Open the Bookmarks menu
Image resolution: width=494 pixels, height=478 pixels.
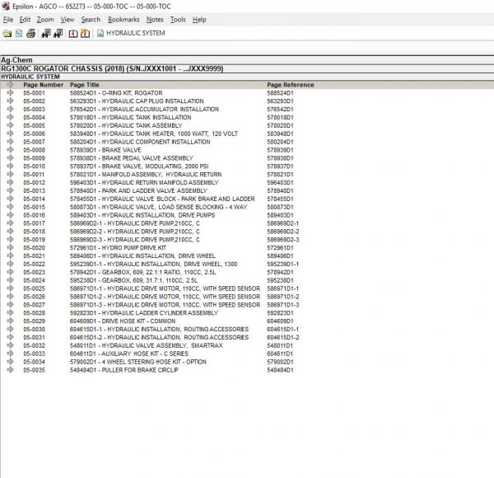tap(123, 20)
